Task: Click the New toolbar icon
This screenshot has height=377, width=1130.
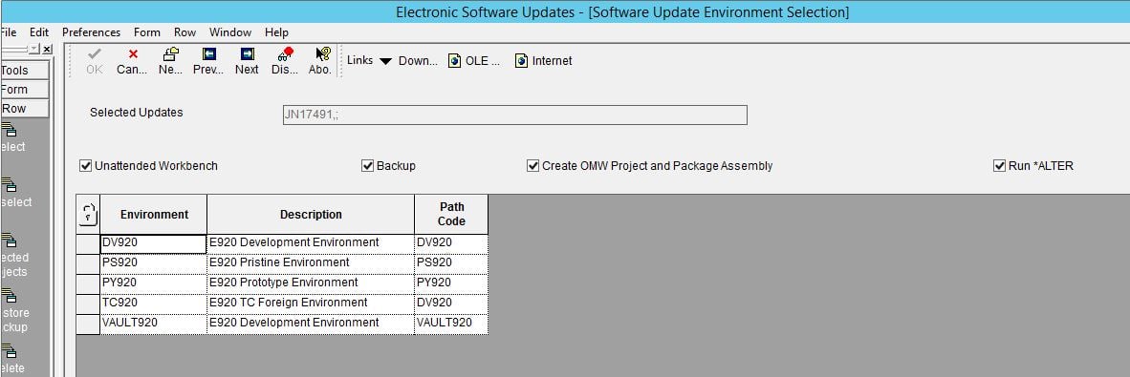Action: [171, 54]
